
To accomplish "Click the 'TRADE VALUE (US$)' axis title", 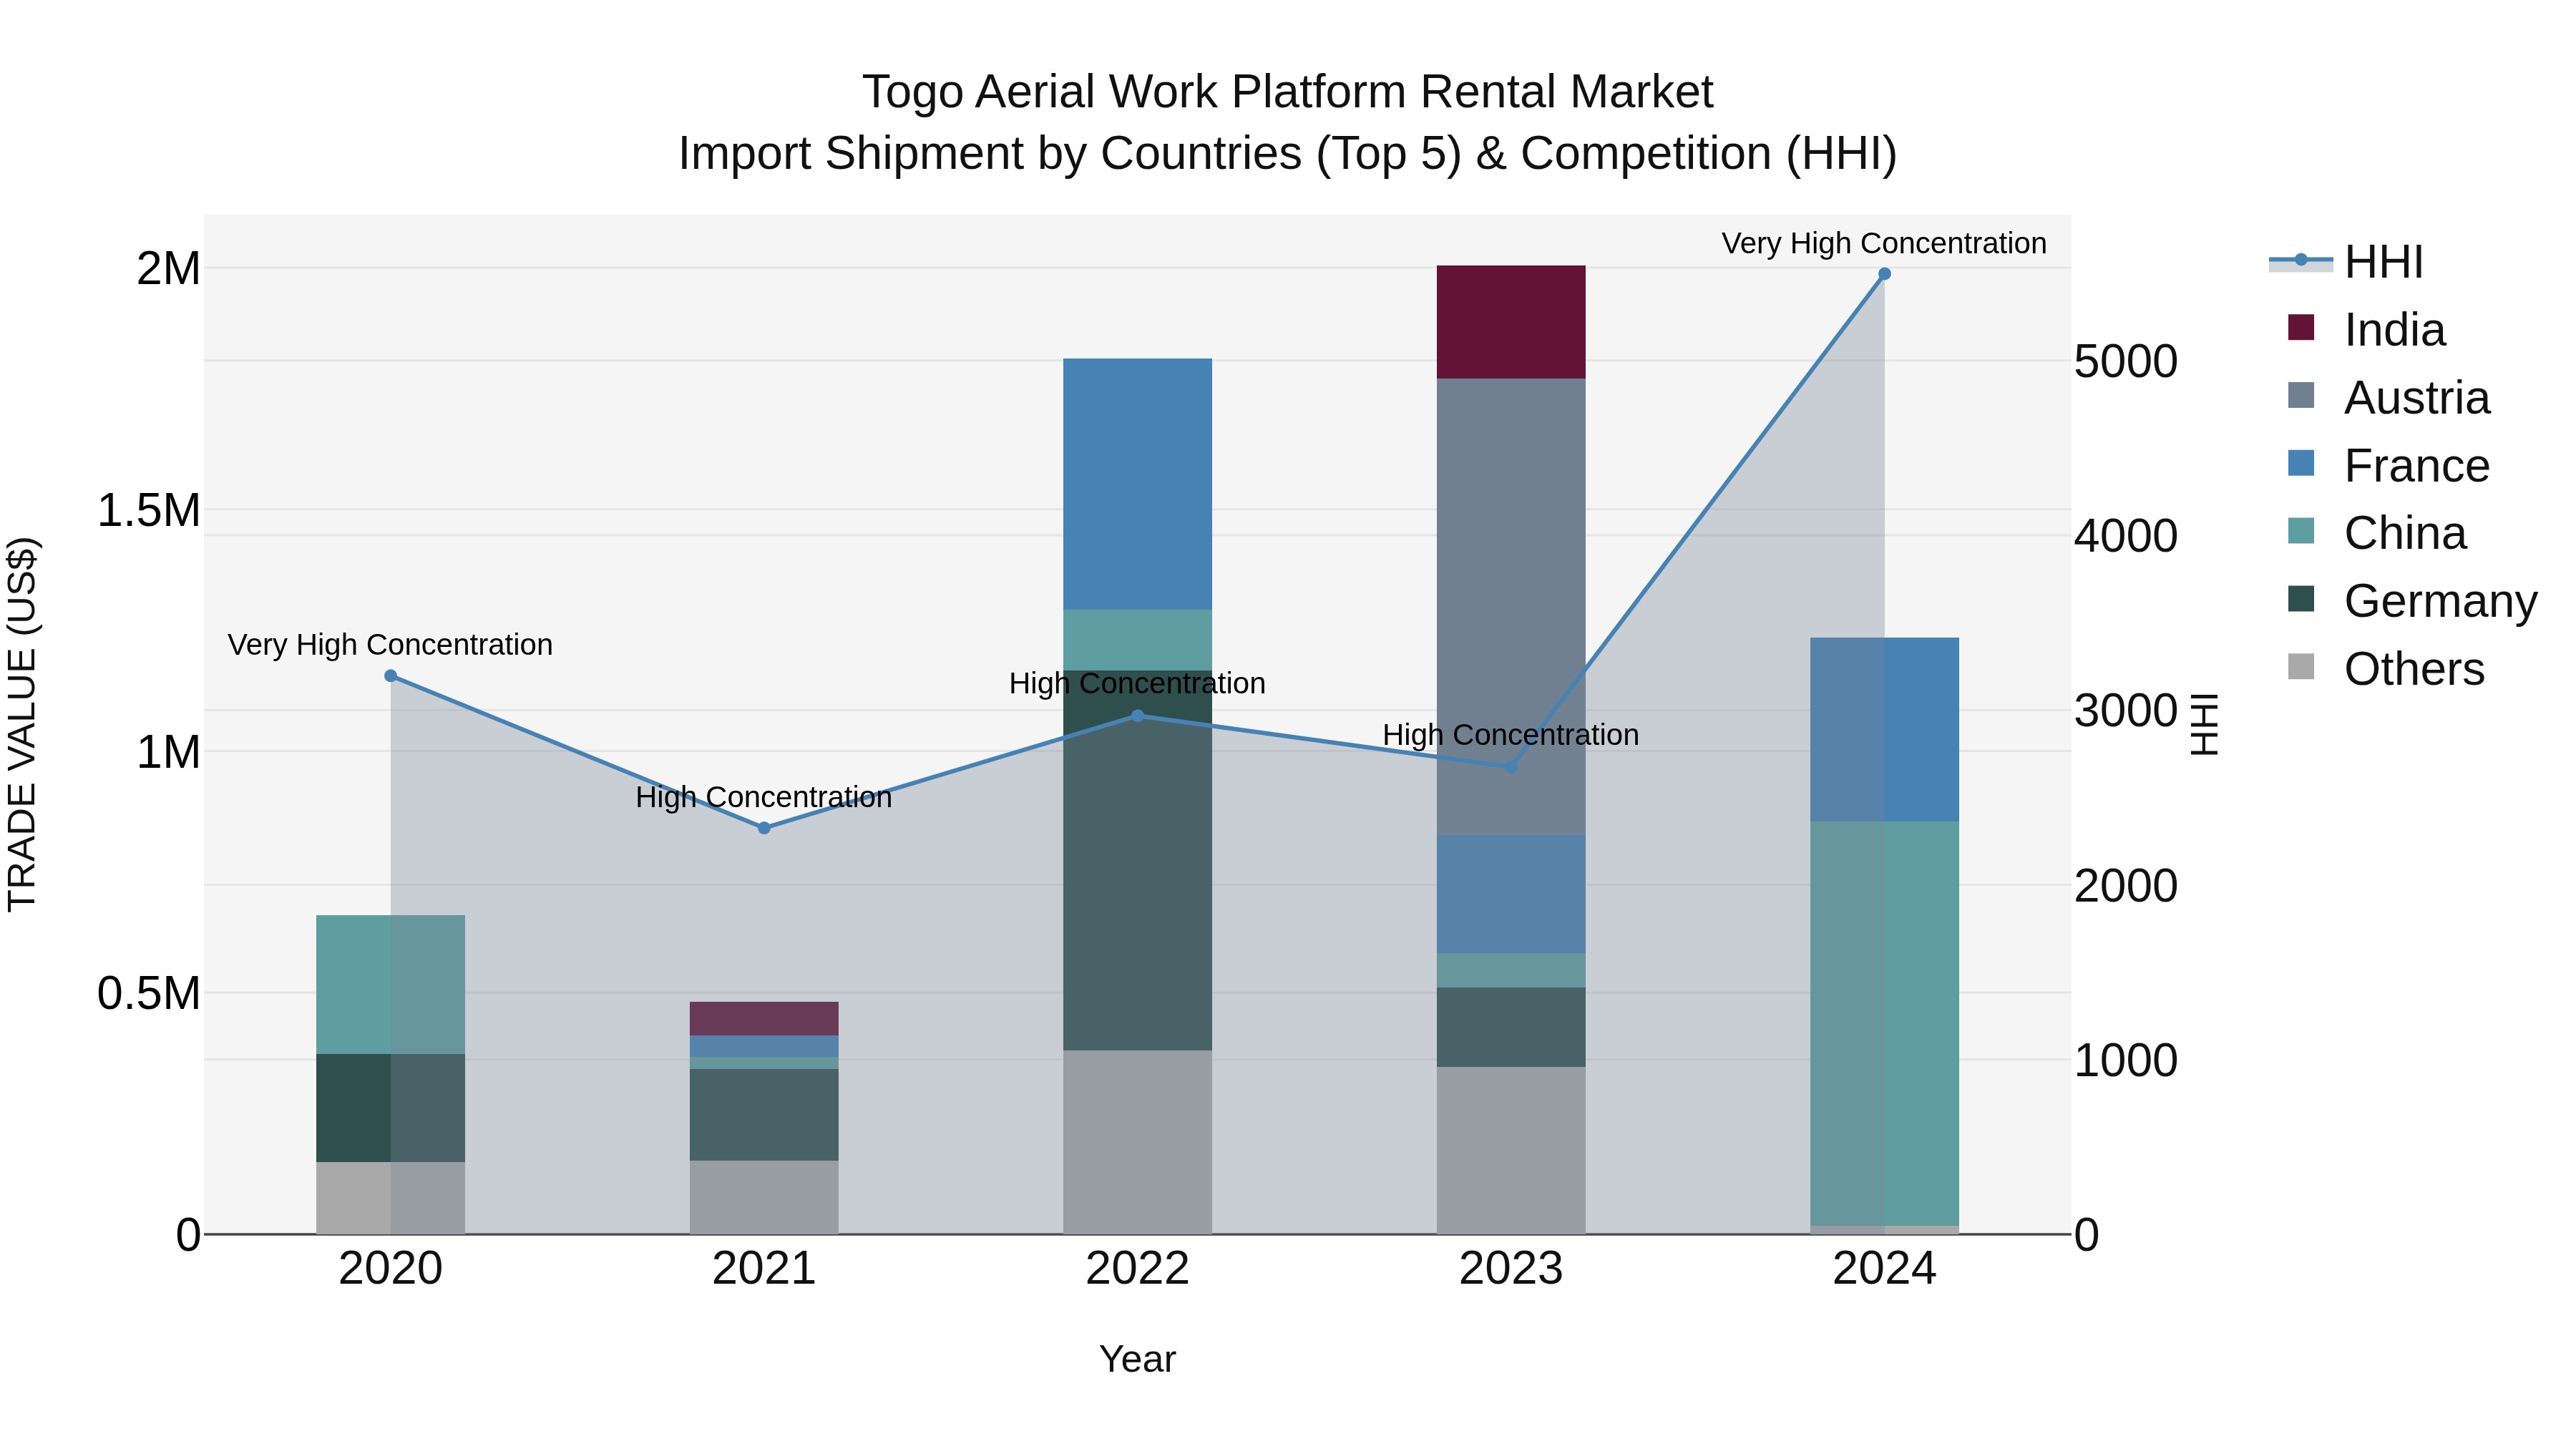I will 22,724.
